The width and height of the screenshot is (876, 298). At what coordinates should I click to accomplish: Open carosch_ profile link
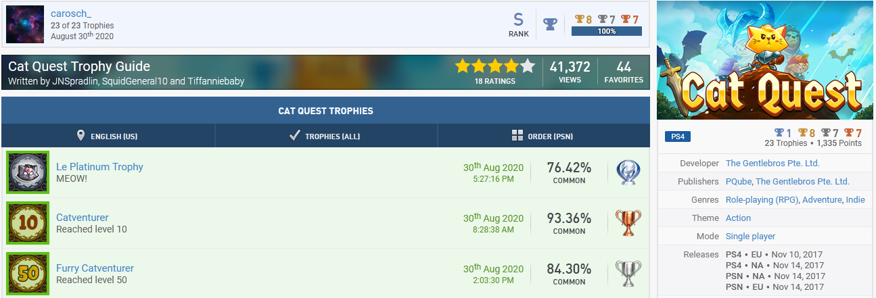point(71,14)
